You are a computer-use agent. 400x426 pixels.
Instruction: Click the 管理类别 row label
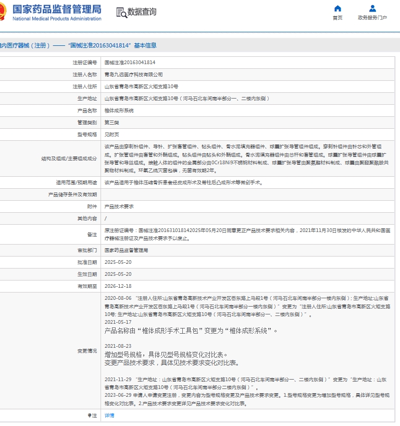tap(87, 123)
